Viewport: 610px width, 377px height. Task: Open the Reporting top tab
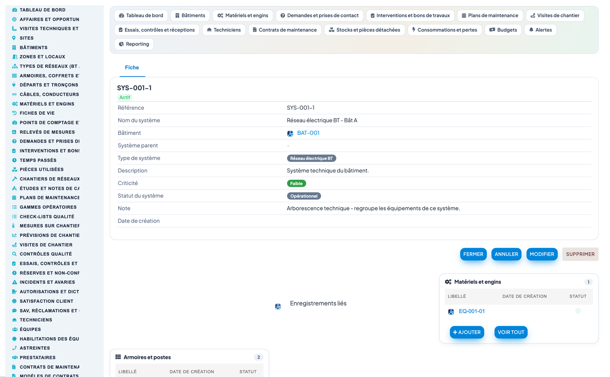[134, 44]
